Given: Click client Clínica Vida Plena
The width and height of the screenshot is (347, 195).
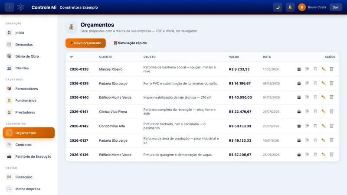Looking at the screenshot, I should [113, 111].
